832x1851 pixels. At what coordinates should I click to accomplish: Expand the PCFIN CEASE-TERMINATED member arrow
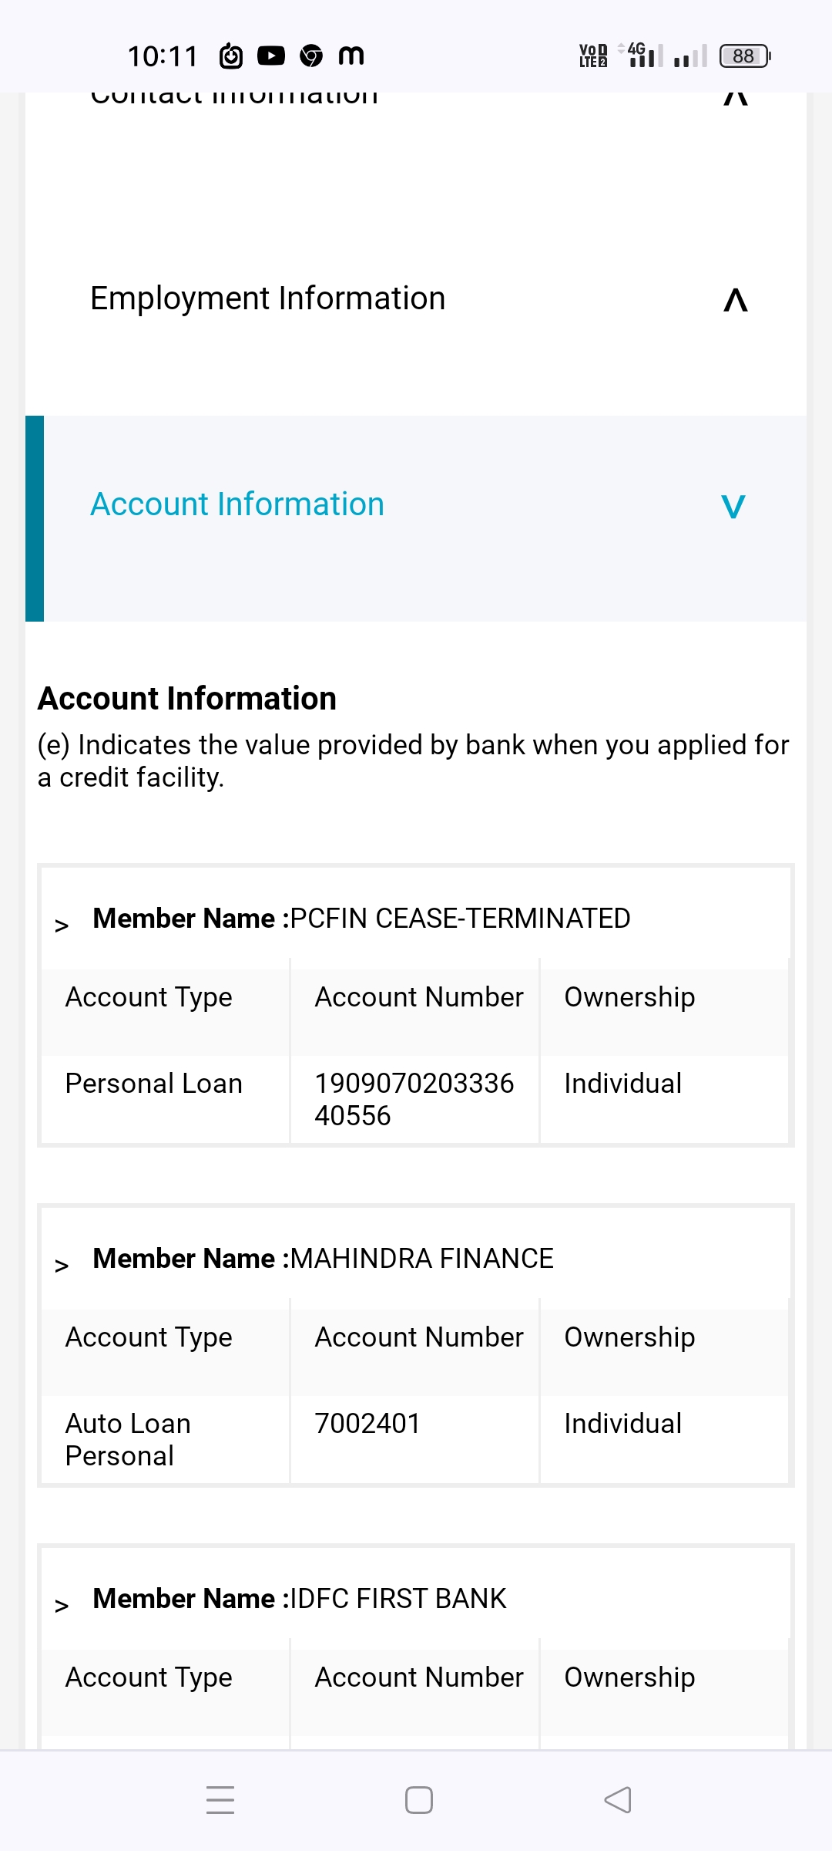tap(62, 925)
